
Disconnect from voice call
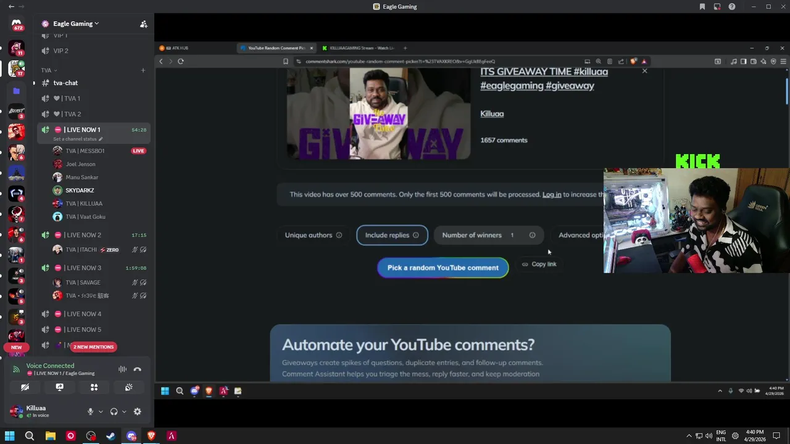click(137, 369)
